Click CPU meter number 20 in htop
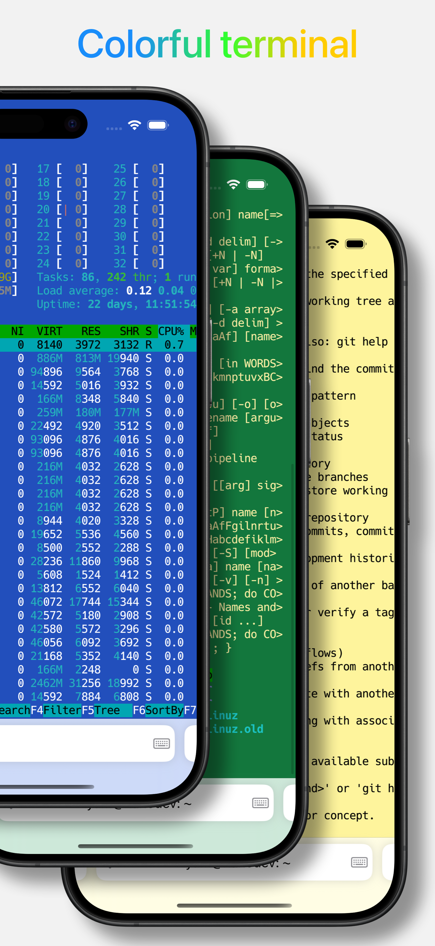435x946 pixels. coord(62,209)
